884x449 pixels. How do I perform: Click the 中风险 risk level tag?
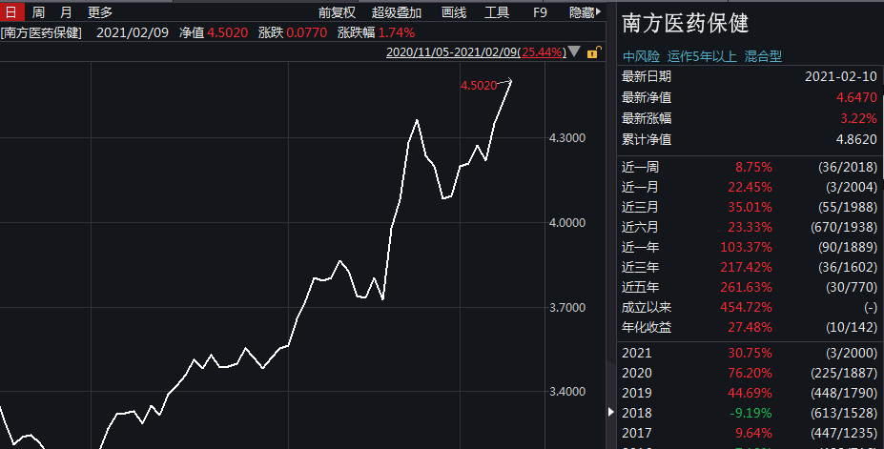(641, 56)
